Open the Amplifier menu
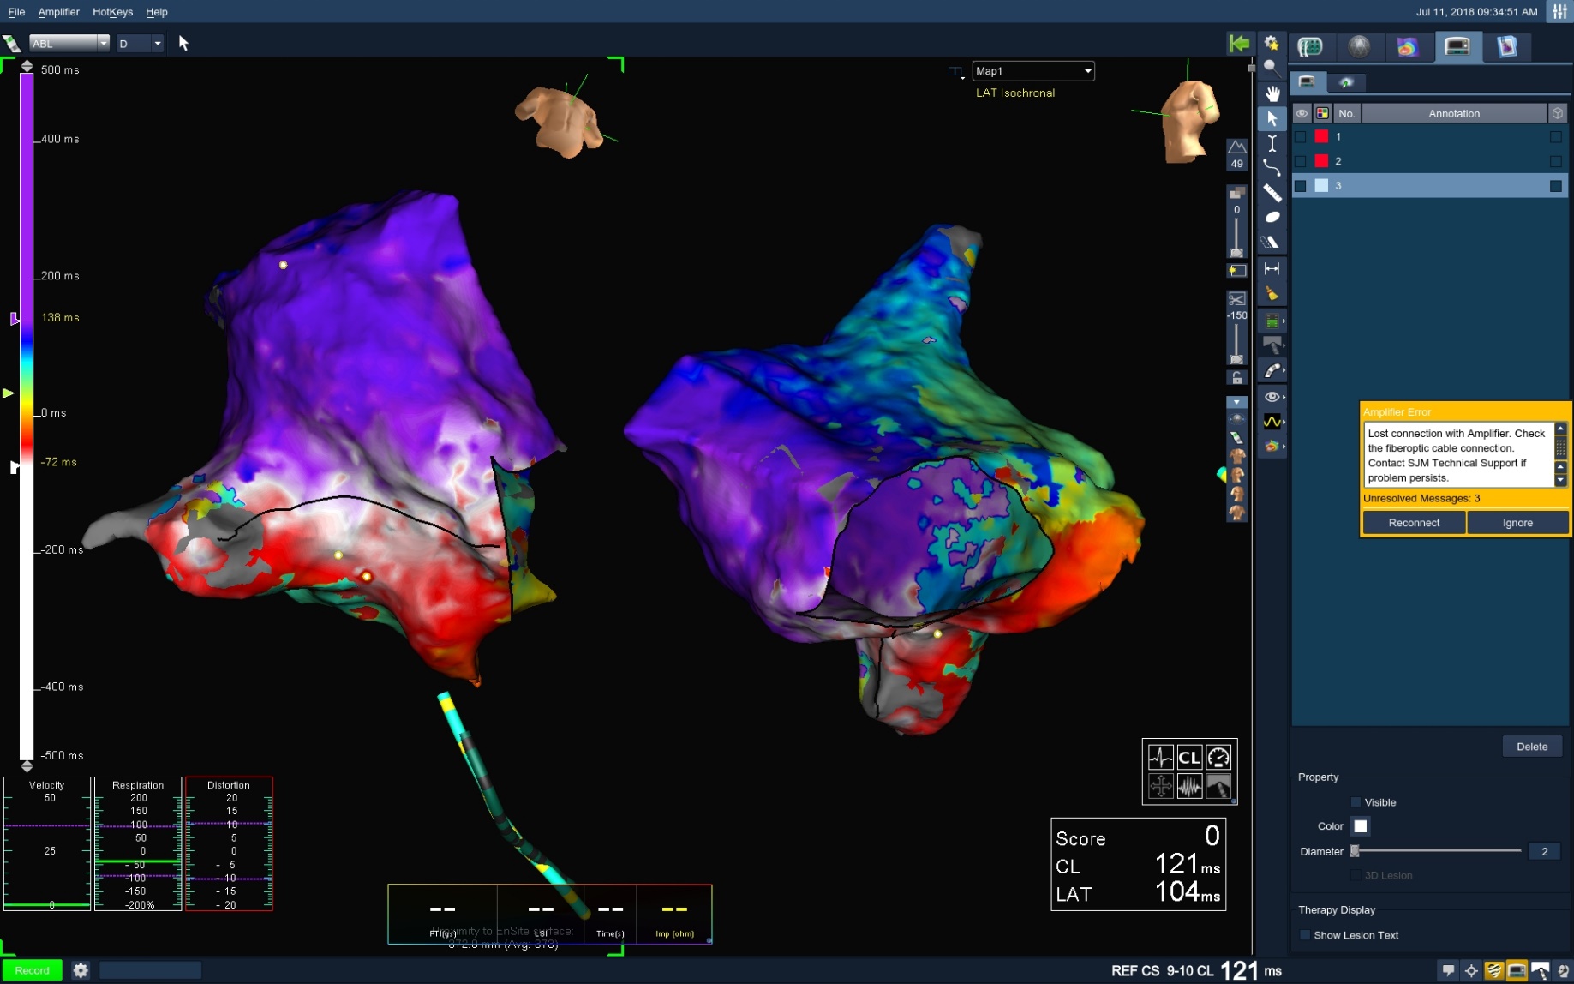 click(x=58, y=12)
